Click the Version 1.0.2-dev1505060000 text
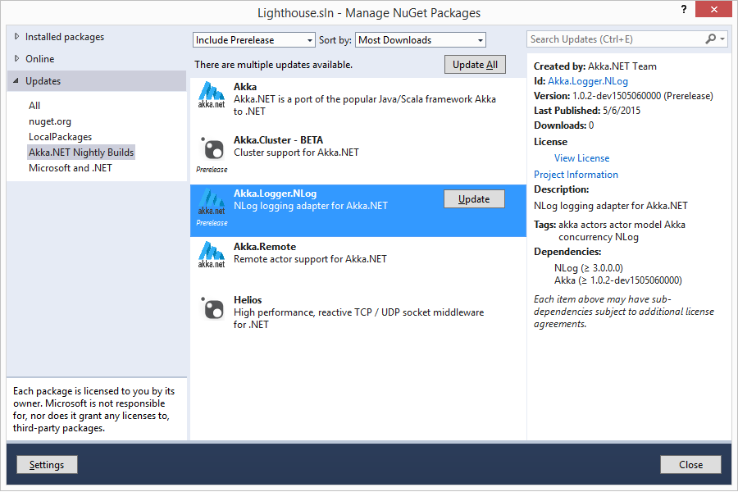Screen dimensions: 738x492 tap(623, 96)
